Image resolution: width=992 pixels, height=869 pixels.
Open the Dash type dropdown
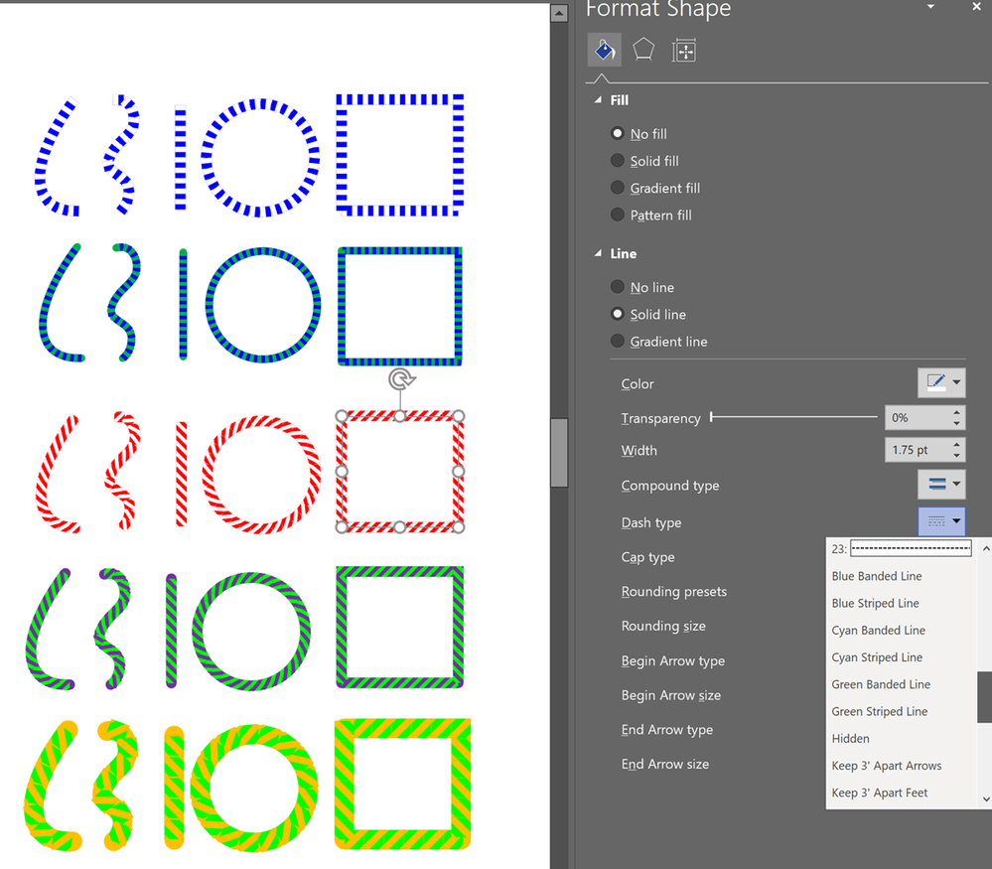click(941, 521)
